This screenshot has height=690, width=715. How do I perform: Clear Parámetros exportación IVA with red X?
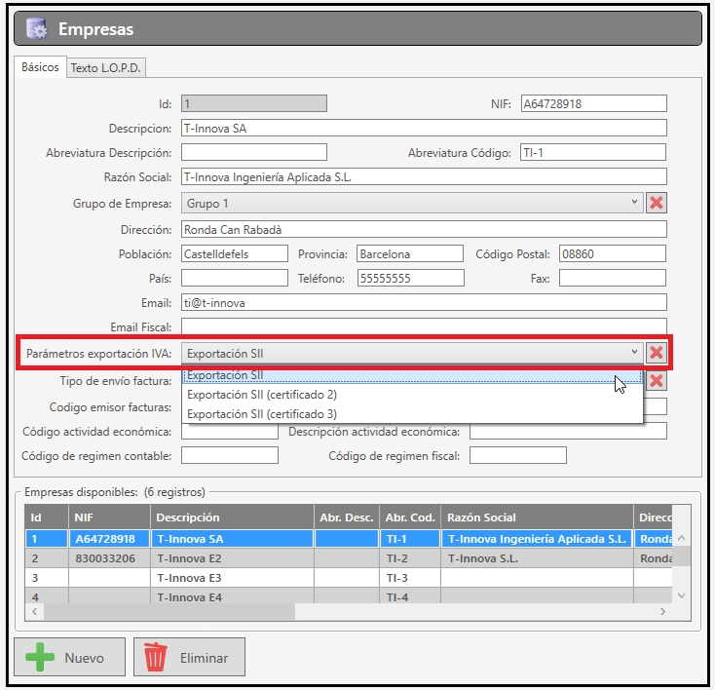point(657,353)
